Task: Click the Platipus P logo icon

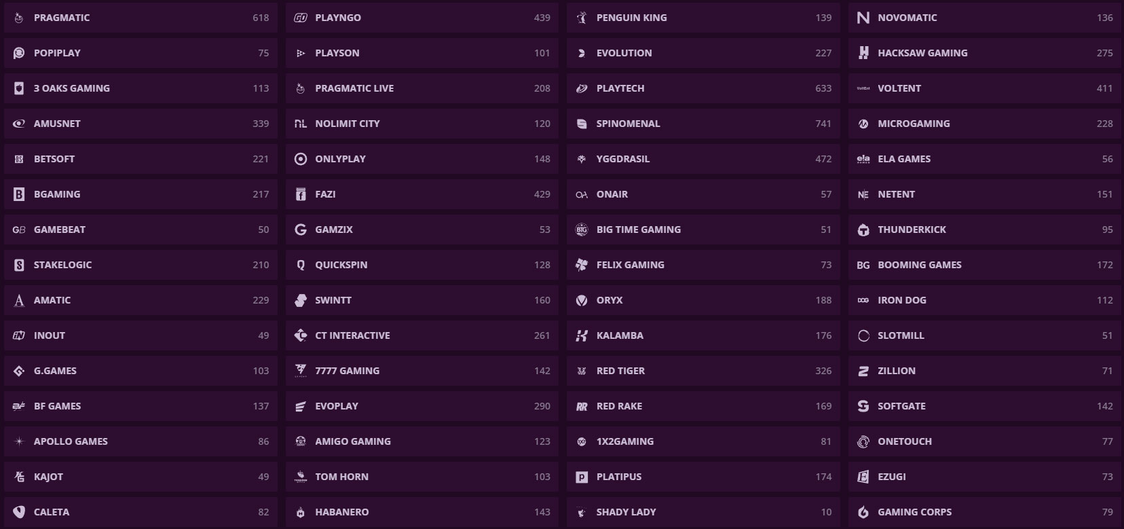Action: (582, 477)
